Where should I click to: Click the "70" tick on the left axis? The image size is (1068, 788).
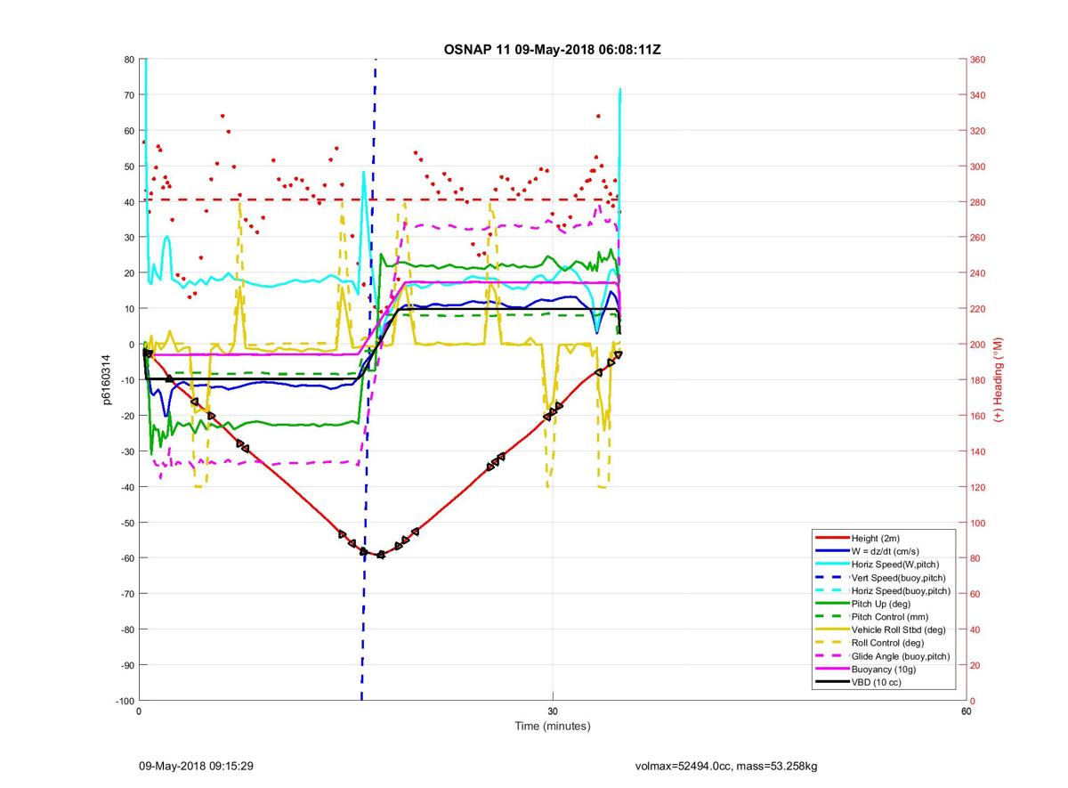(x=128, y=95)
